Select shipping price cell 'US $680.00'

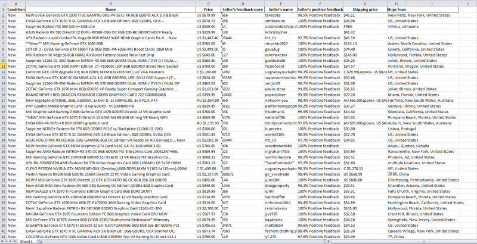pyautogui.click(x=365, y=180)
